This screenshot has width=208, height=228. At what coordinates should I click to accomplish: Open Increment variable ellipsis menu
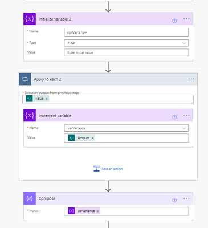coord(186,115)
